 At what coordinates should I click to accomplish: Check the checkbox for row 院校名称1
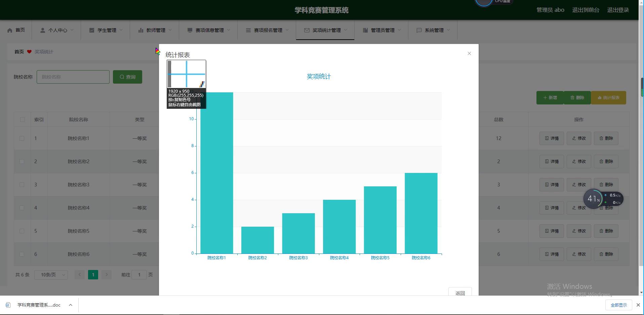pyautogui.click(x=22, y=138)
